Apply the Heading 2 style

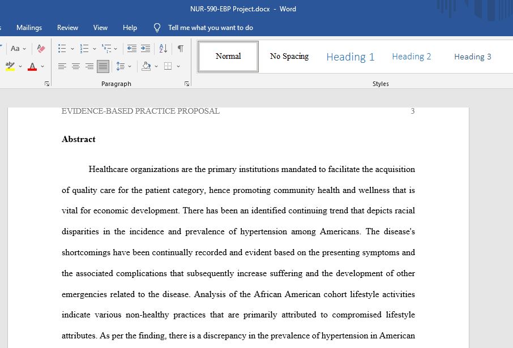pyautogui.click(x=411, y=57)
